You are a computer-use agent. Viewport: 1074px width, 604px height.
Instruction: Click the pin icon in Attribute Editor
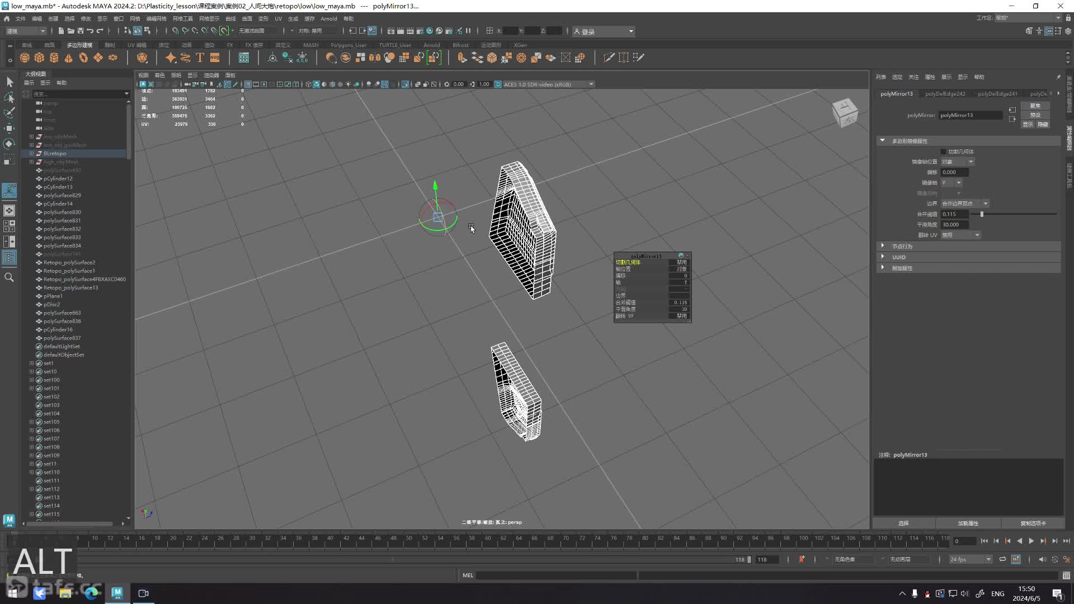(1058, 77)
